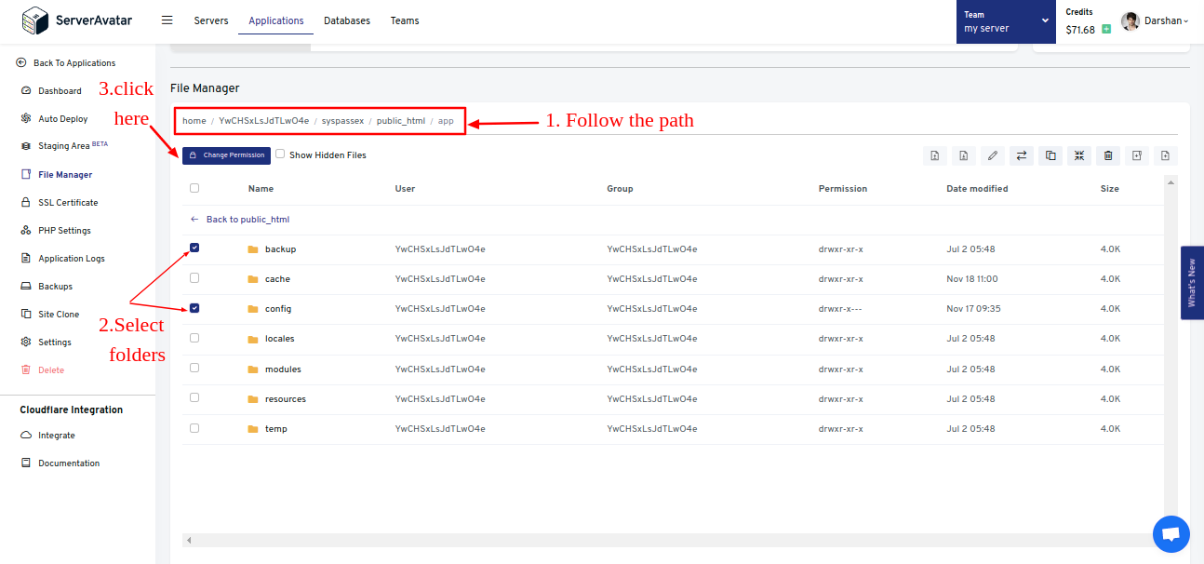Enable Show Hidden Files
This screenshot has height=564, width=1204.
[x=282, y=155]
